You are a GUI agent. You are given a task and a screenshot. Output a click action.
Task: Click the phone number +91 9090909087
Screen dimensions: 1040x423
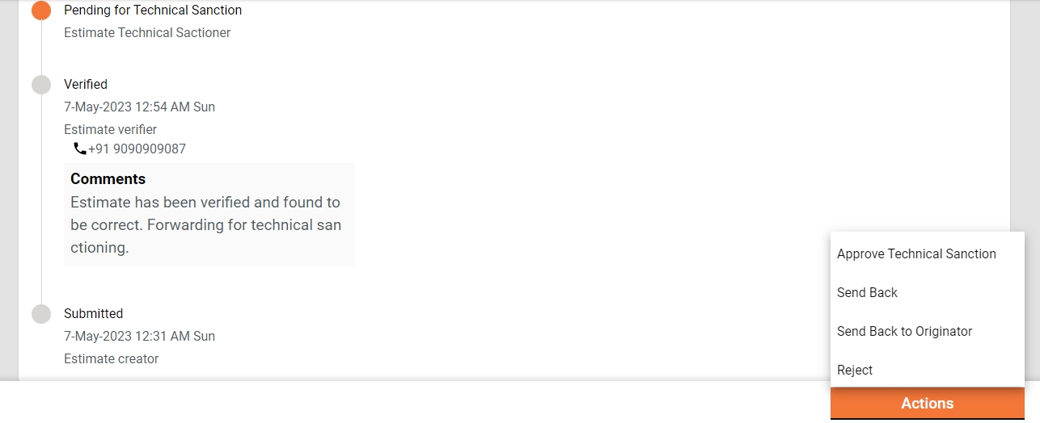[x=137, y=149]
